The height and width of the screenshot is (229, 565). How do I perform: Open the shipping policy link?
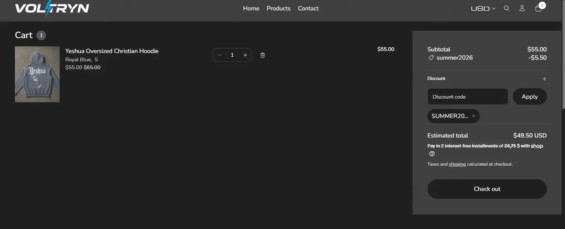(457, 164)
